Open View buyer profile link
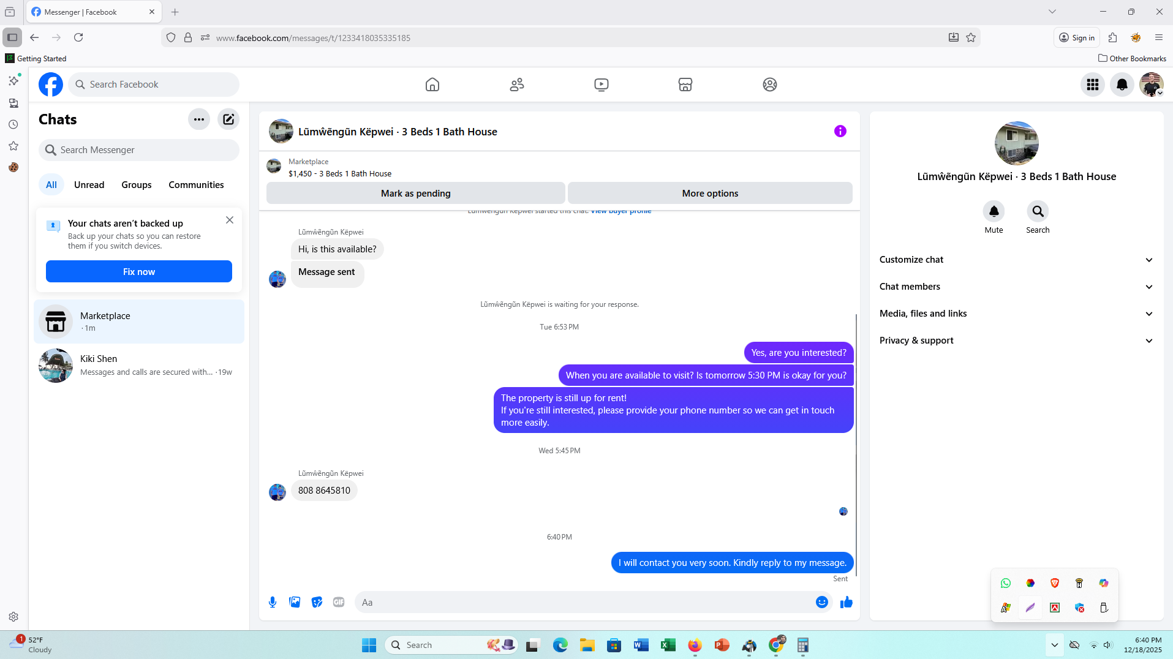This screenshot has width=1173, height=659. [620, 211]
